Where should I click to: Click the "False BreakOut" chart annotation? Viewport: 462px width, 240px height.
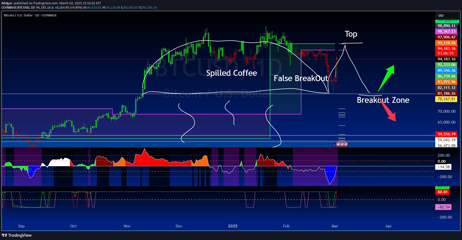click(301, 78)
